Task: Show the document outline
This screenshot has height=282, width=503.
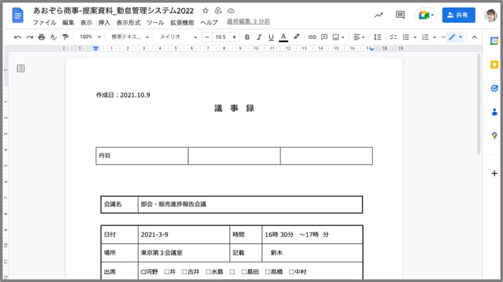Action: 21,68
